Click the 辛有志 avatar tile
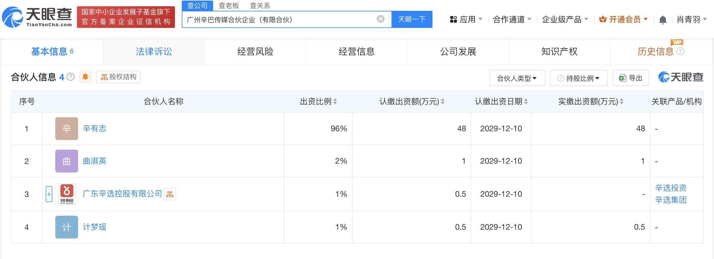This screenshot has height=259, width=714. (66, 129)
